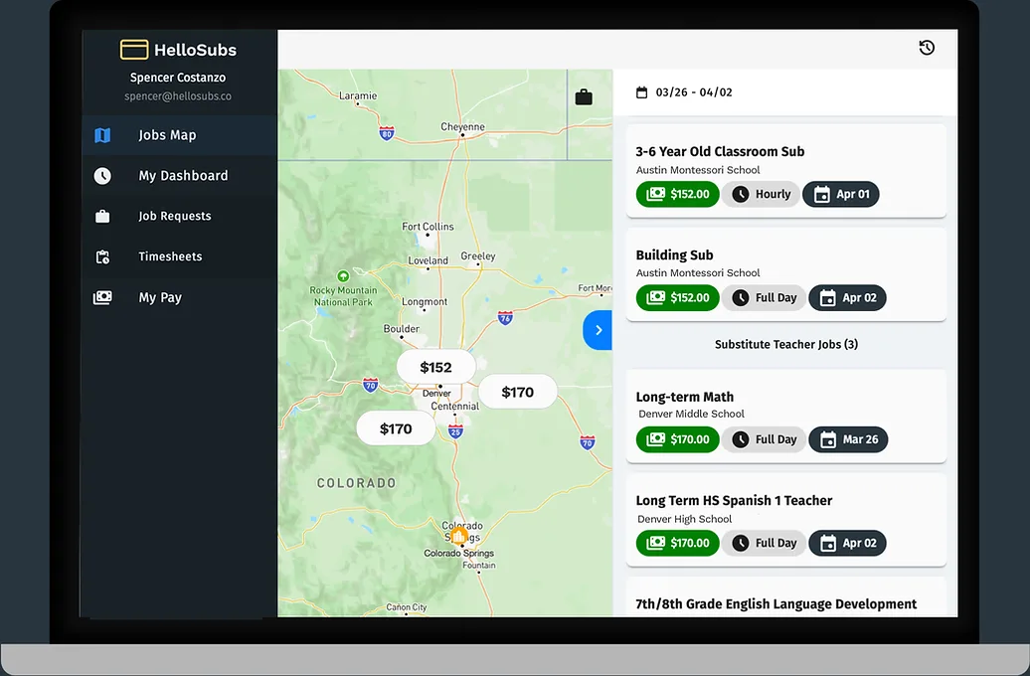Click the Mar 26 date badge

848,439
